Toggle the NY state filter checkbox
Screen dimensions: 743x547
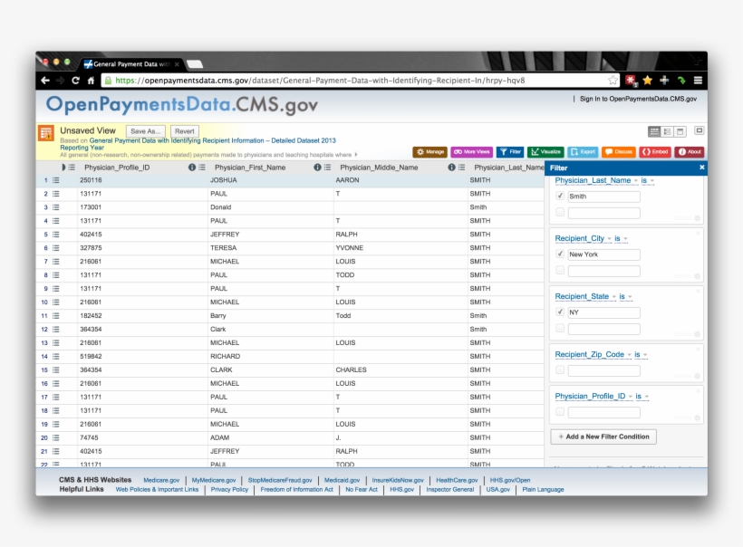click(559, 312)
